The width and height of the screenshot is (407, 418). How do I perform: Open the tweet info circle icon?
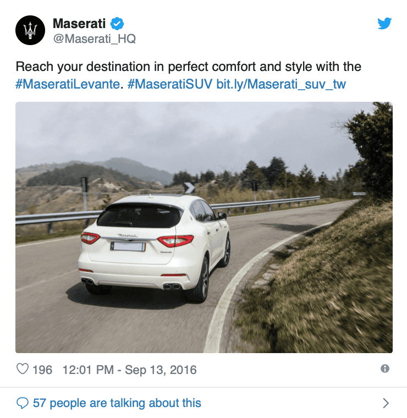385,369
